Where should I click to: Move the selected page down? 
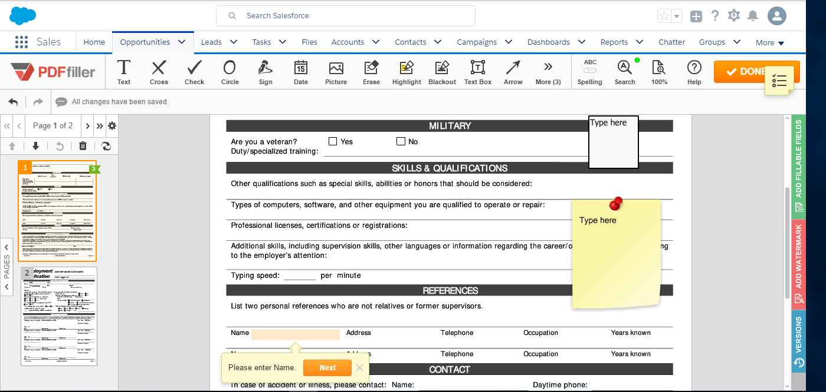[x=35, y=146]
